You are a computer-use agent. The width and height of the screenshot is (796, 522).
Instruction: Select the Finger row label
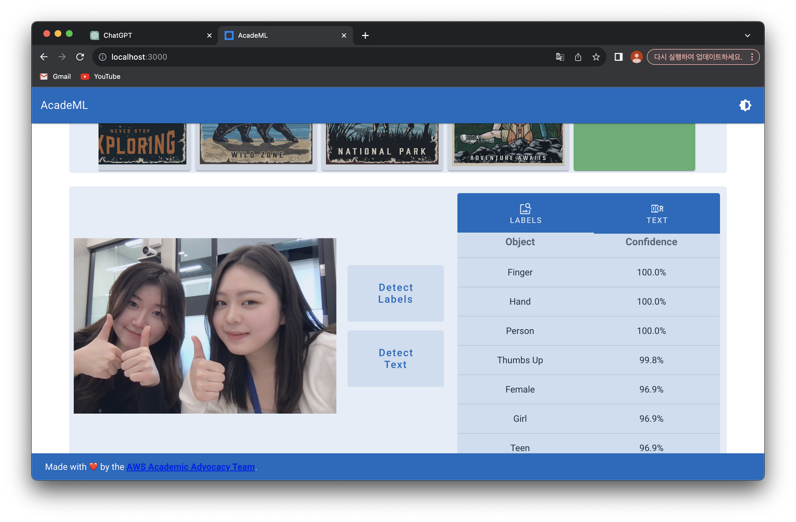(520, 273)
